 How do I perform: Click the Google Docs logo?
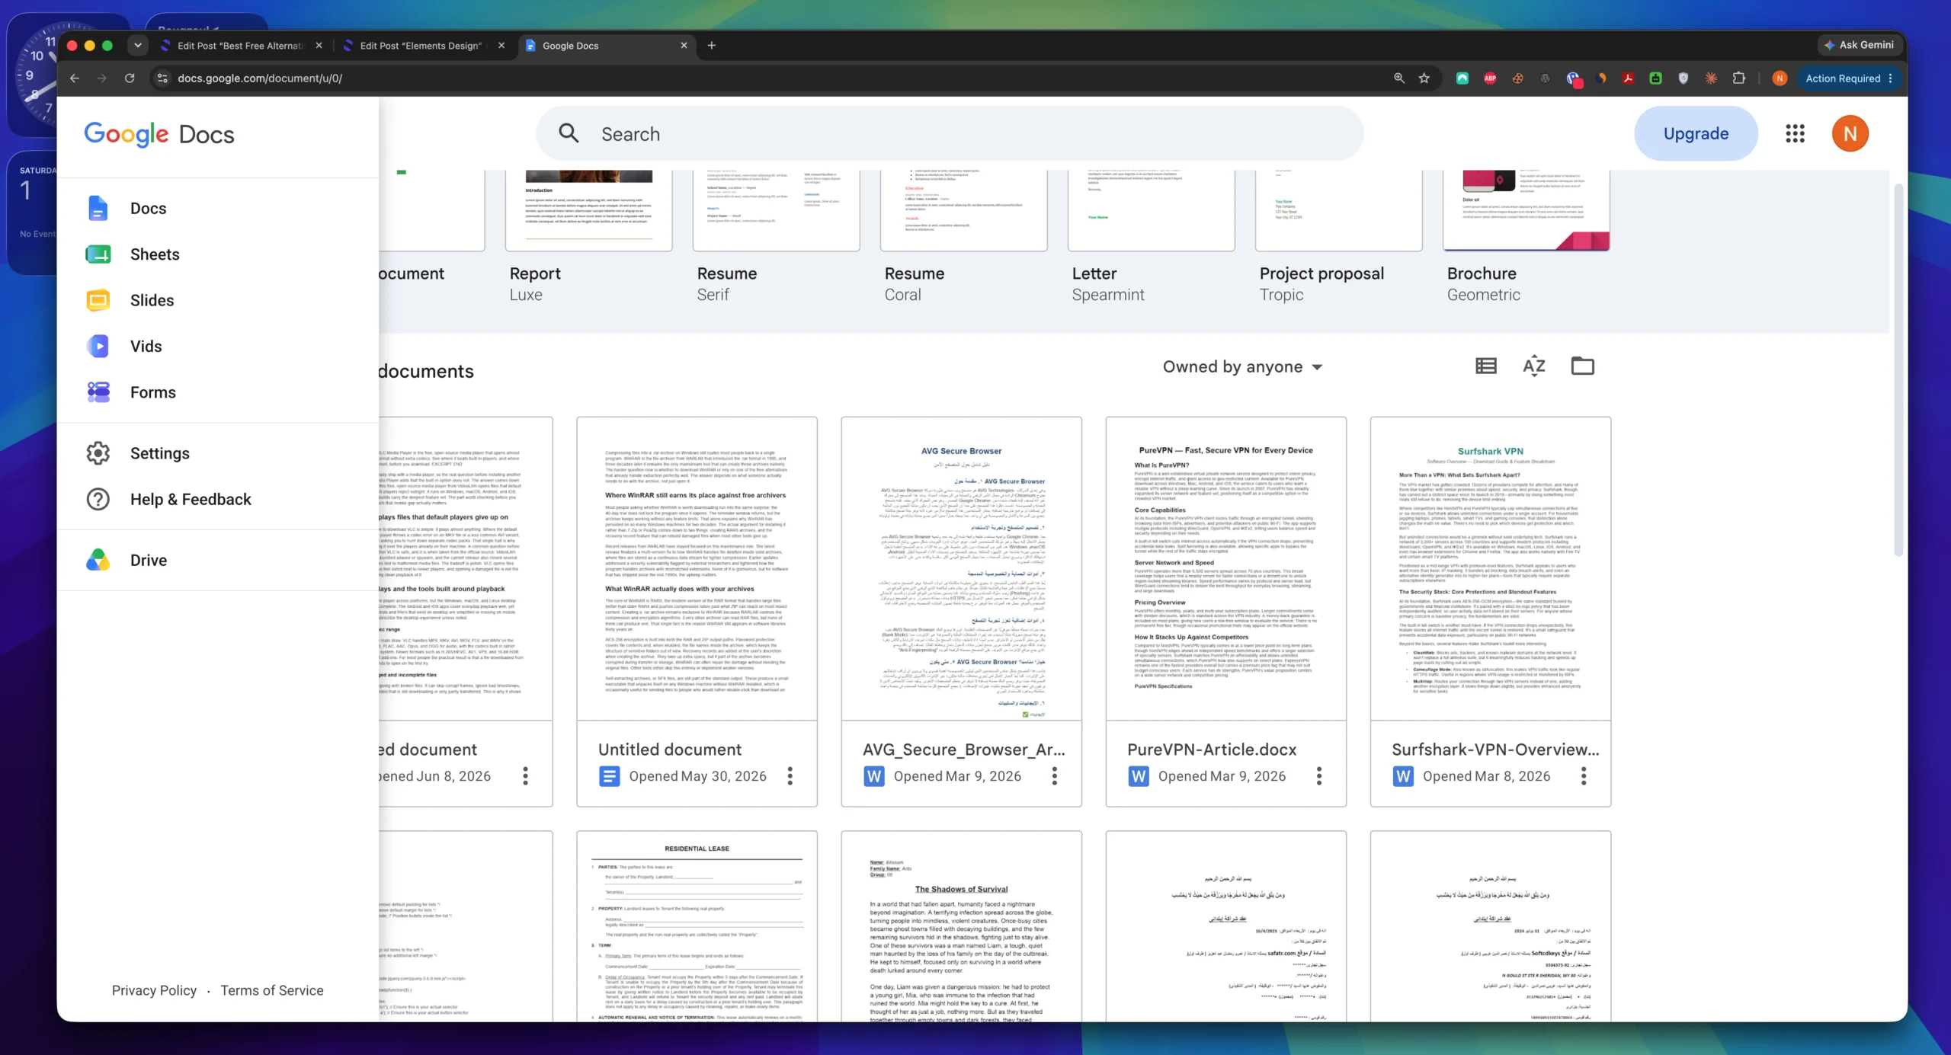(x=159, y=134)
